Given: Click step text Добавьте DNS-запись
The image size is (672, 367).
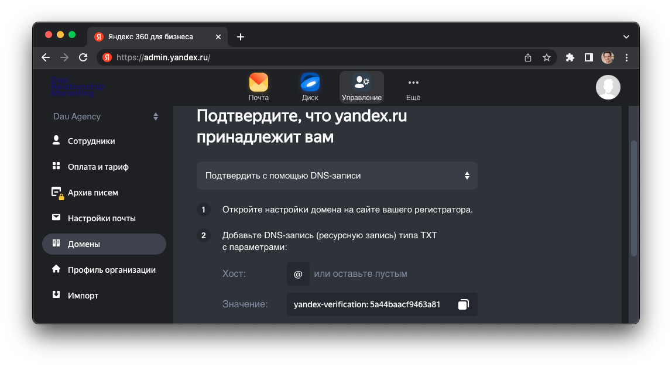Looking at the screenshot, I should click(x=330, y=241).
